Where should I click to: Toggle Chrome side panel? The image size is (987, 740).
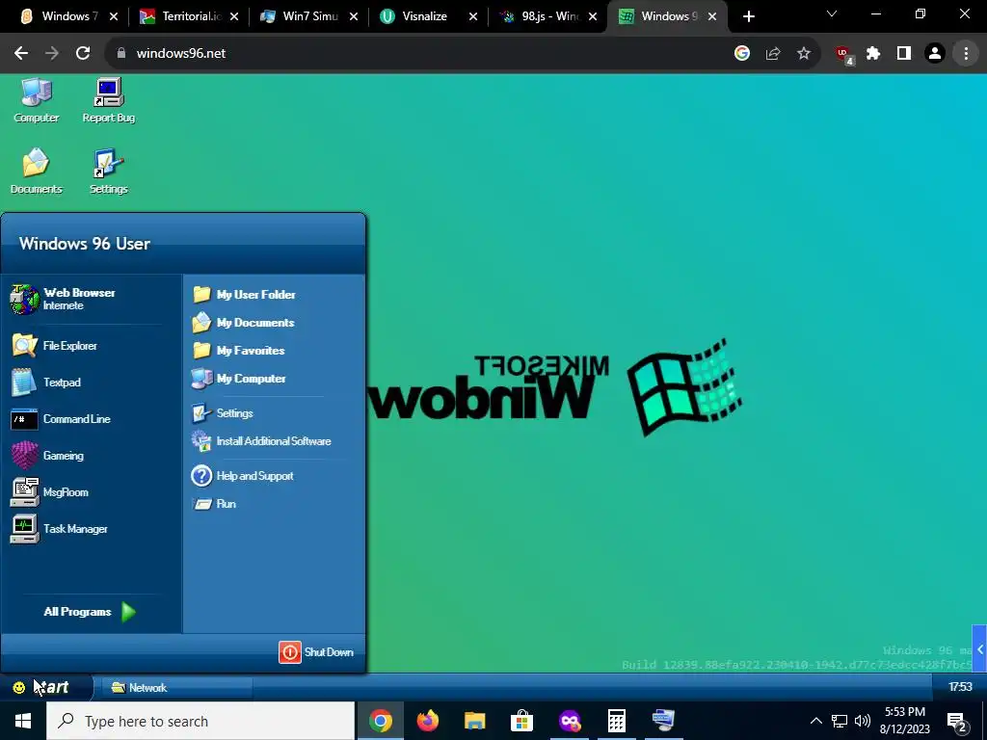904,54
